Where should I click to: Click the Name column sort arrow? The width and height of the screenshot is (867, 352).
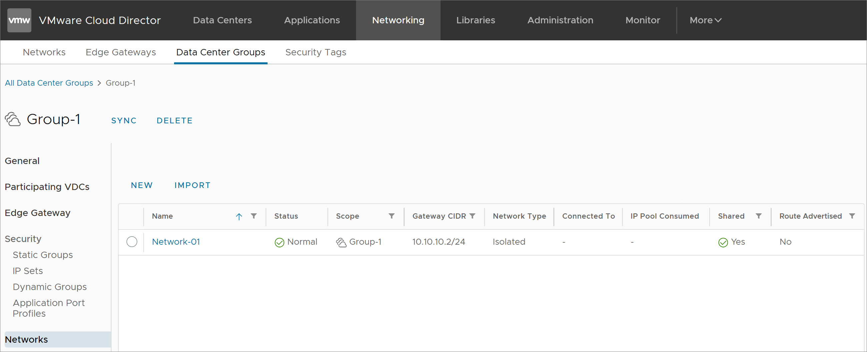[239, 217]
